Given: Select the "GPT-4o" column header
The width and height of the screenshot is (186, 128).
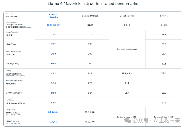Looking at the screenshot, I should [164, 16].
